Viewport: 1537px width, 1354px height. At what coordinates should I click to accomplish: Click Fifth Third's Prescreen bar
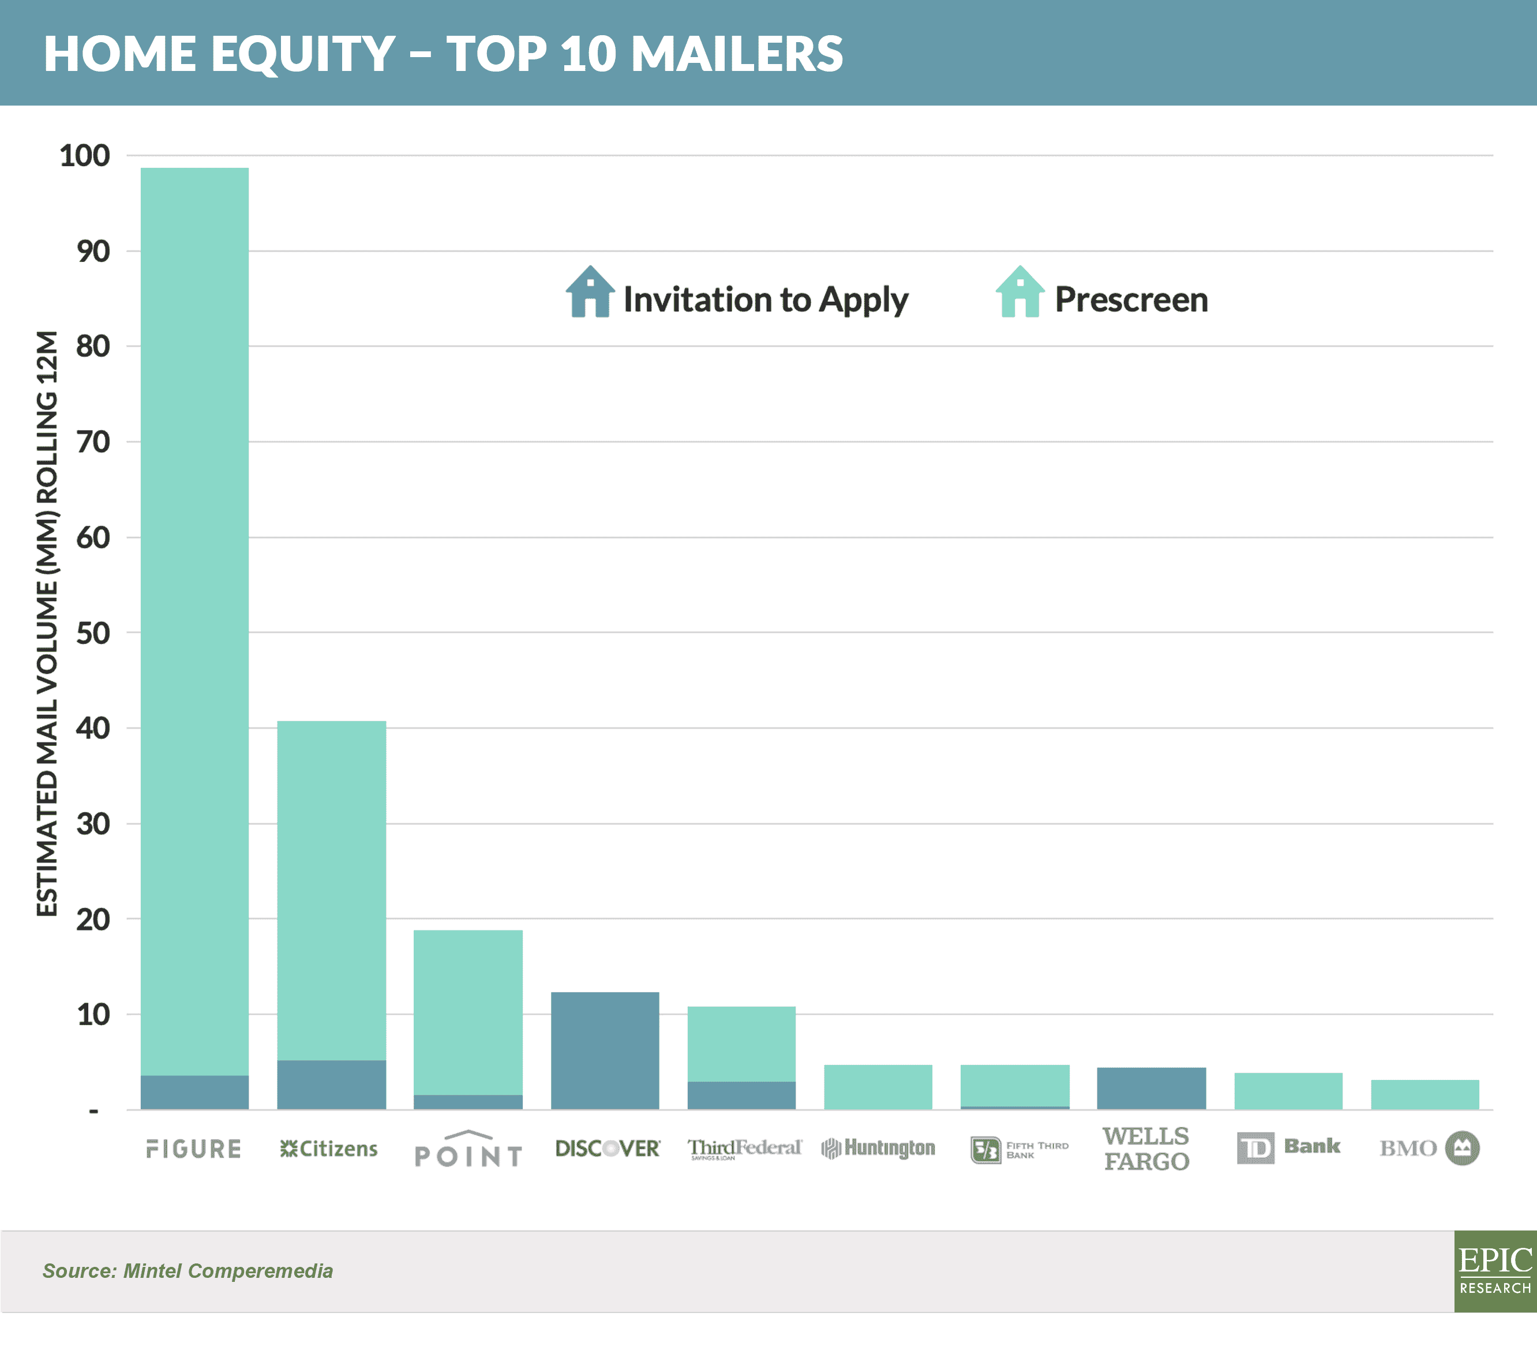pyautogui.click(x=1015, y=1086)
